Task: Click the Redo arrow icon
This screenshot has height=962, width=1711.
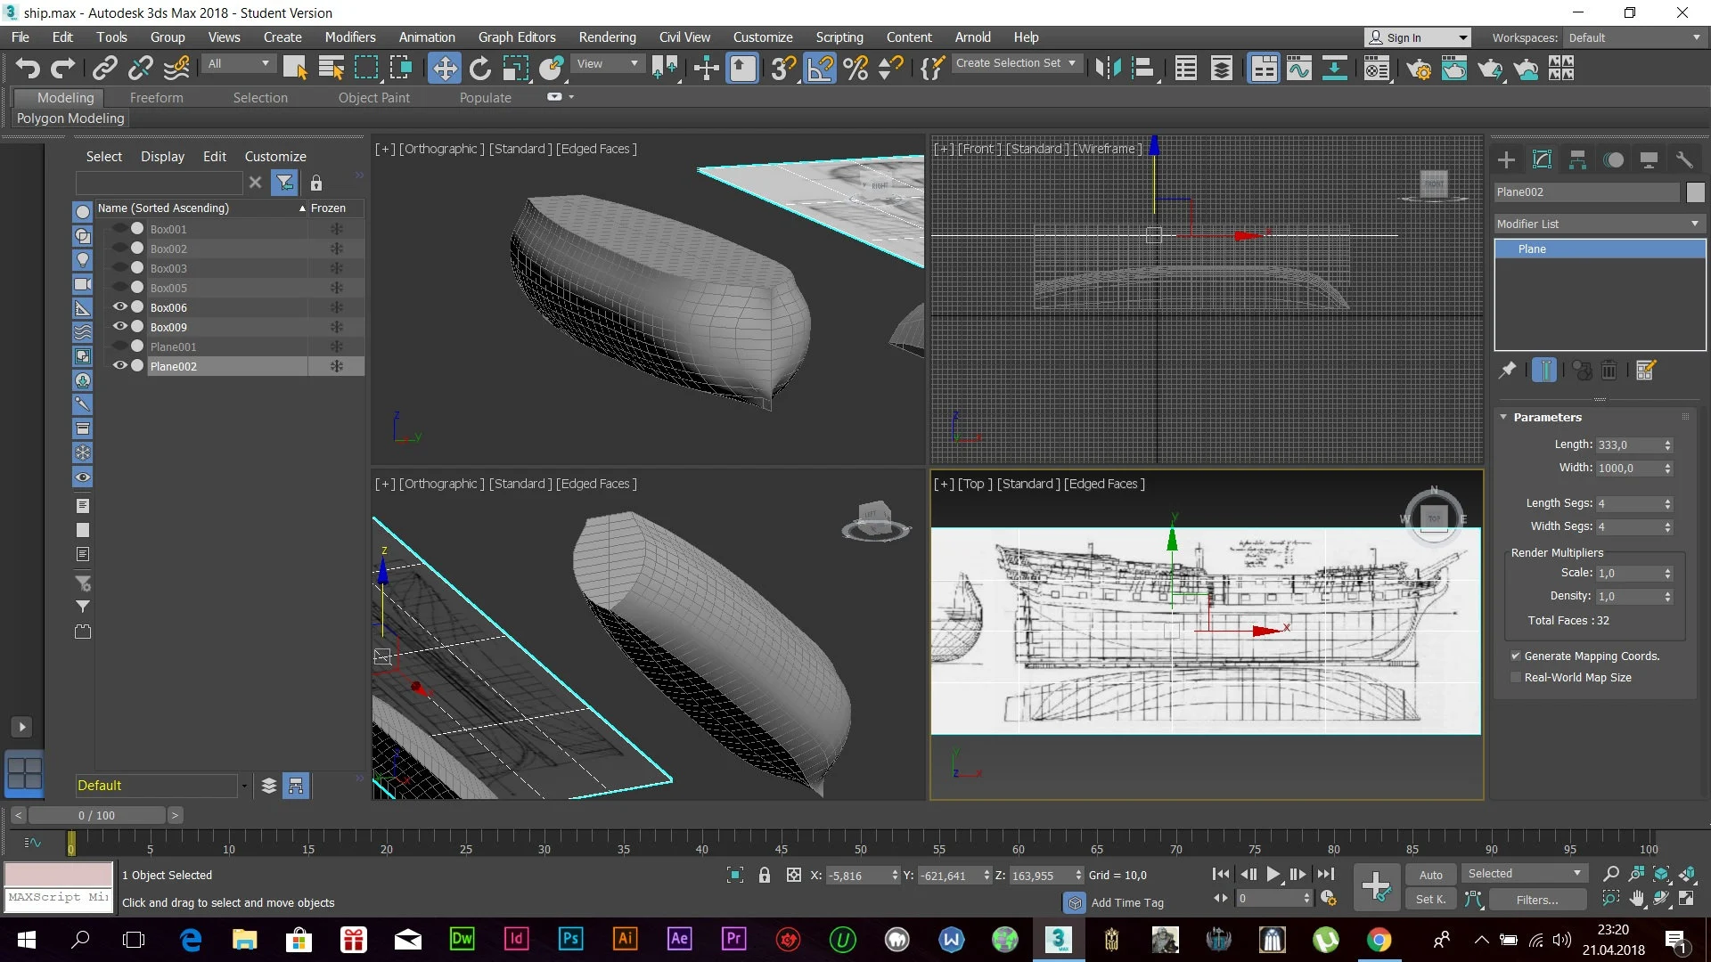Action: click(63, 69)
